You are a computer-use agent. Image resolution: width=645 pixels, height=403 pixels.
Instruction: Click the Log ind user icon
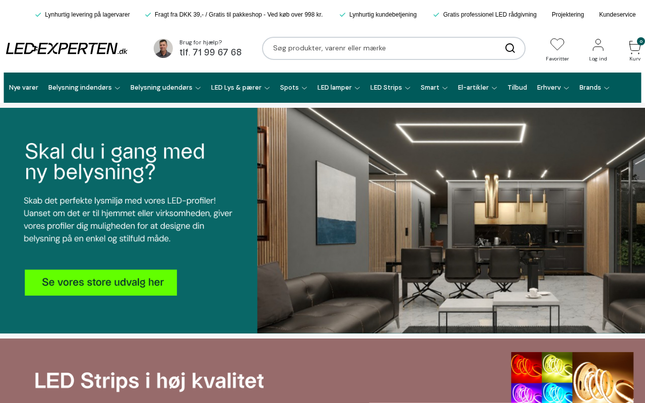598,45
